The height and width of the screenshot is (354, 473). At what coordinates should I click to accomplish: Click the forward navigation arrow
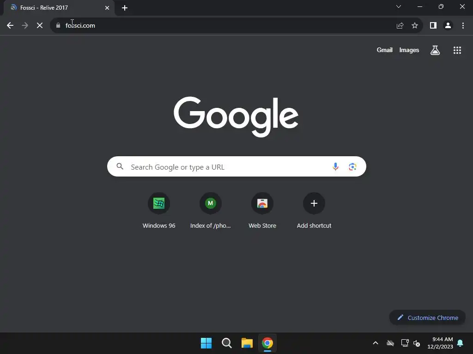25,26
